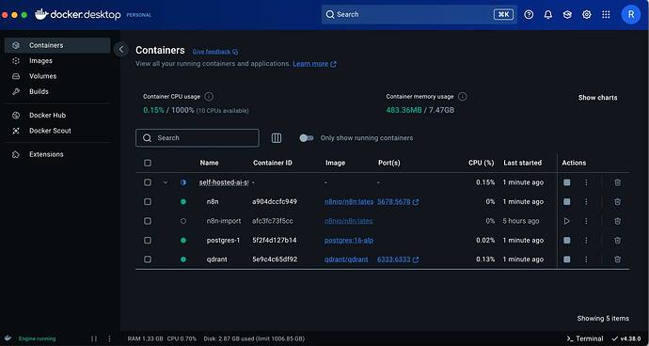Viewport: 649px width, 346px height.
Task: Focus the containers Search field
Action: (x=197, y=138)
